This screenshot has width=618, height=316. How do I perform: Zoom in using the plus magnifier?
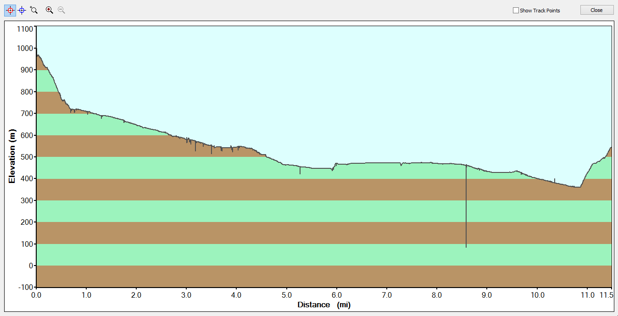pos(50,10)
